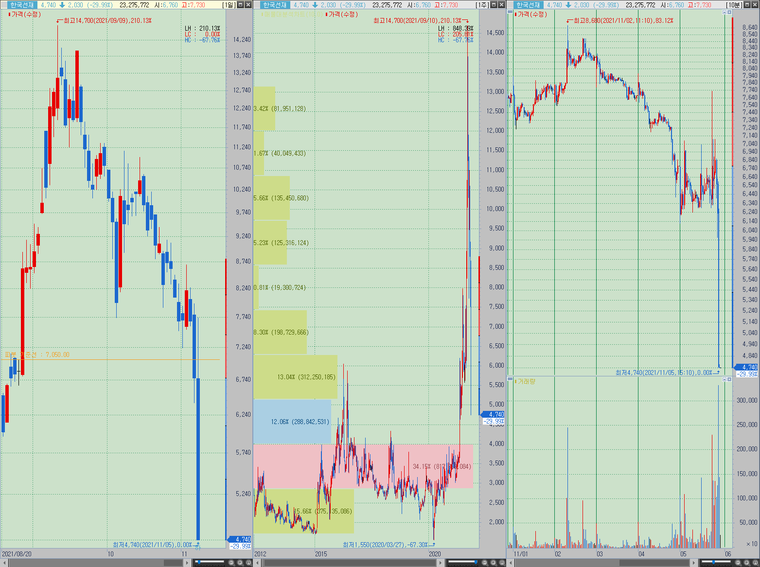
Task: Click LH 210.13% stat in daily chart
Action: [202, 29]
